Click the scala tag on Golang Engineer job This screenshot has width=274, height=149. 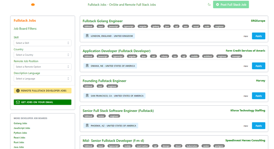pyautogui.click(x=207, y=26)
